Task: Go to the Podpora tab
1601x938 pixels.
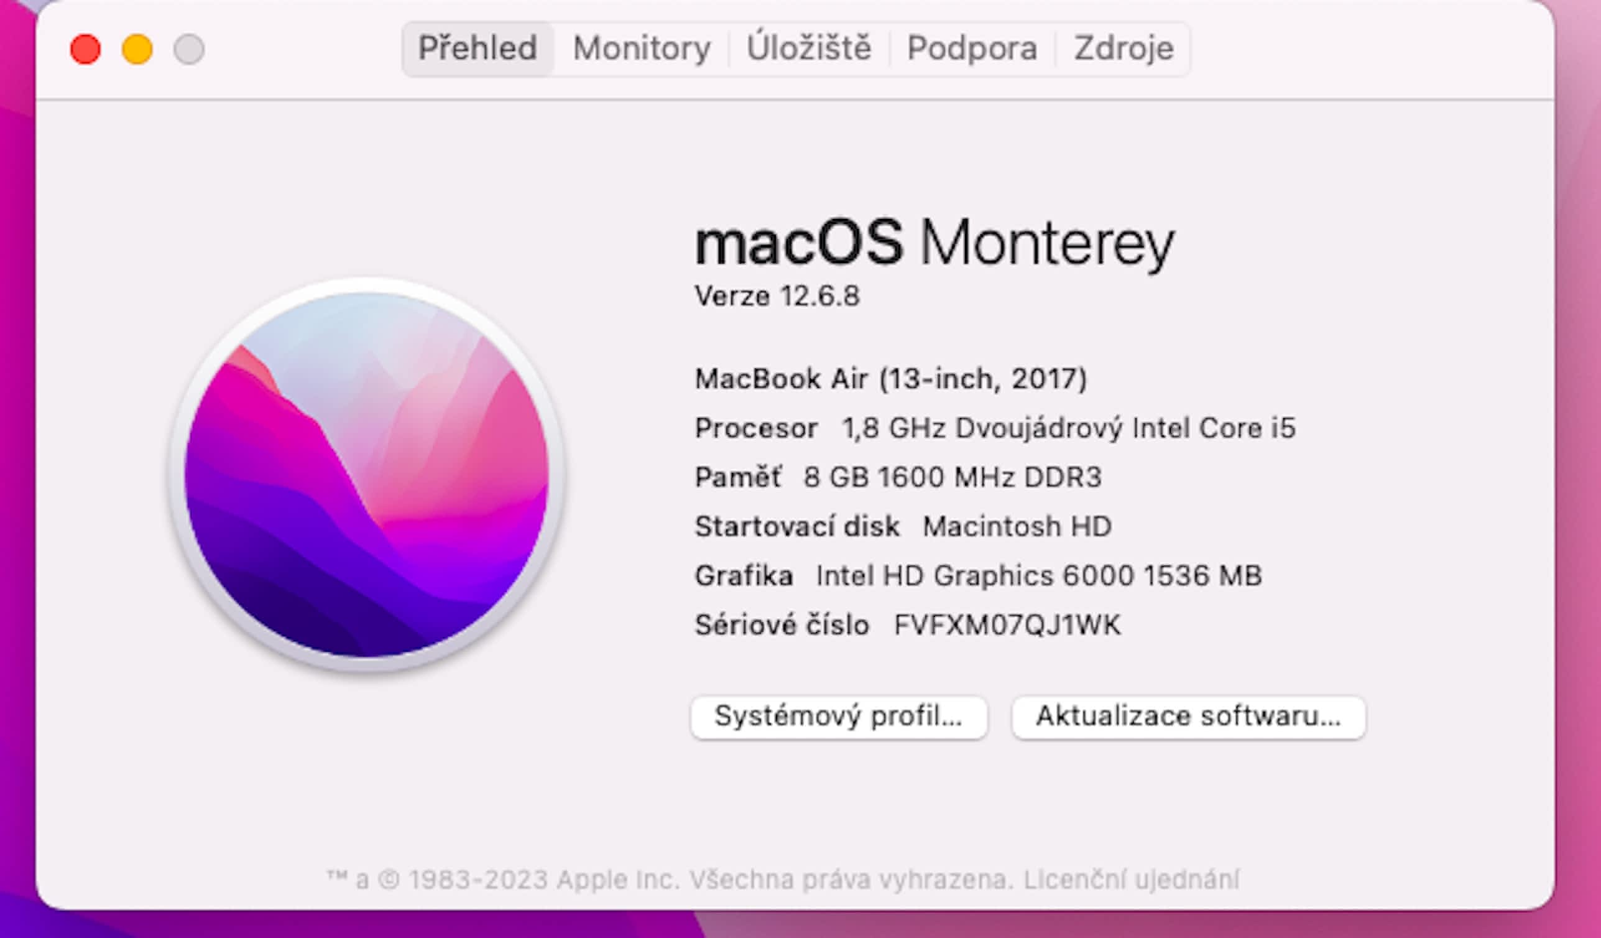Action: [x=972, y=49]
